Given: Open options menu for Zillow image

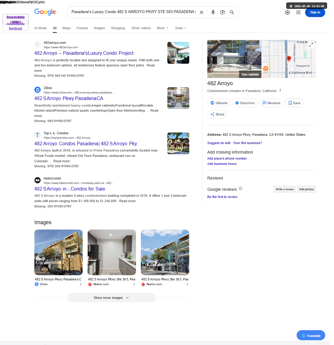Looking at the screenshot, I should click(81, 284).
